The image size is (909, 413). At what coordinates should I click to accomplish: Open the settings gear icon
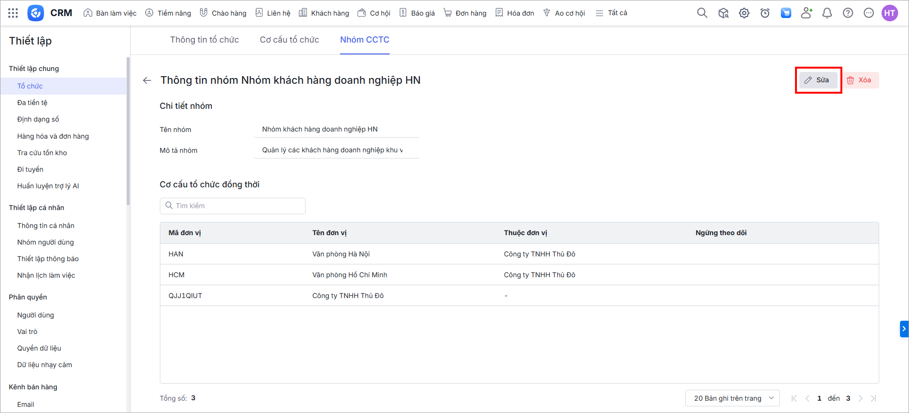[744, 13]
